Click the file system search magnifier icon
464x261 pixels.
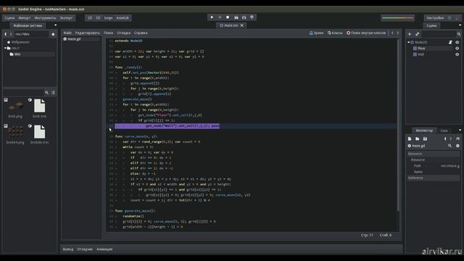click(x=46, y=93)
